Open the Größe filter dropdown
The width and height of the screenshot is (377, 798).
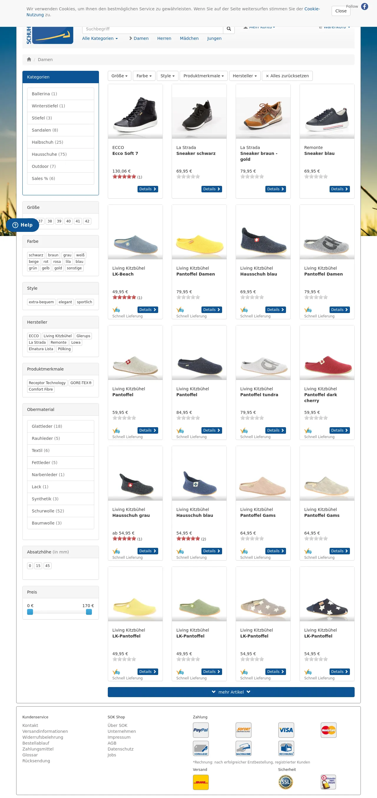119,76
